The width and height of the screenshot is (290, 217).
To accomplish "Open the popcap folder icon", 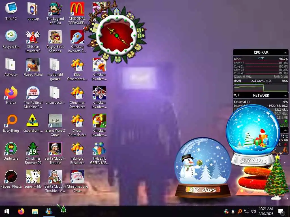I will coord(33,11).
